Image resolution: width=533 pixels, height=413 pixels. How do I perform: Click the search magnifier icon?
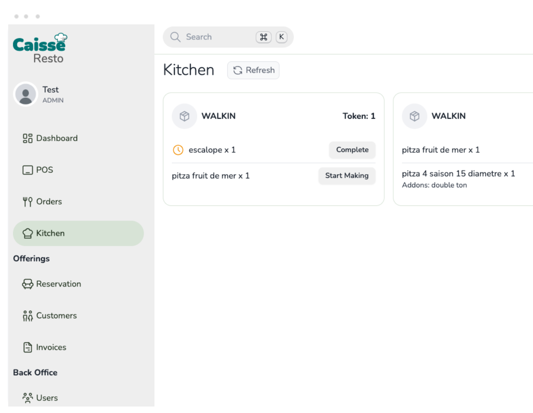(x=175, y=37)
